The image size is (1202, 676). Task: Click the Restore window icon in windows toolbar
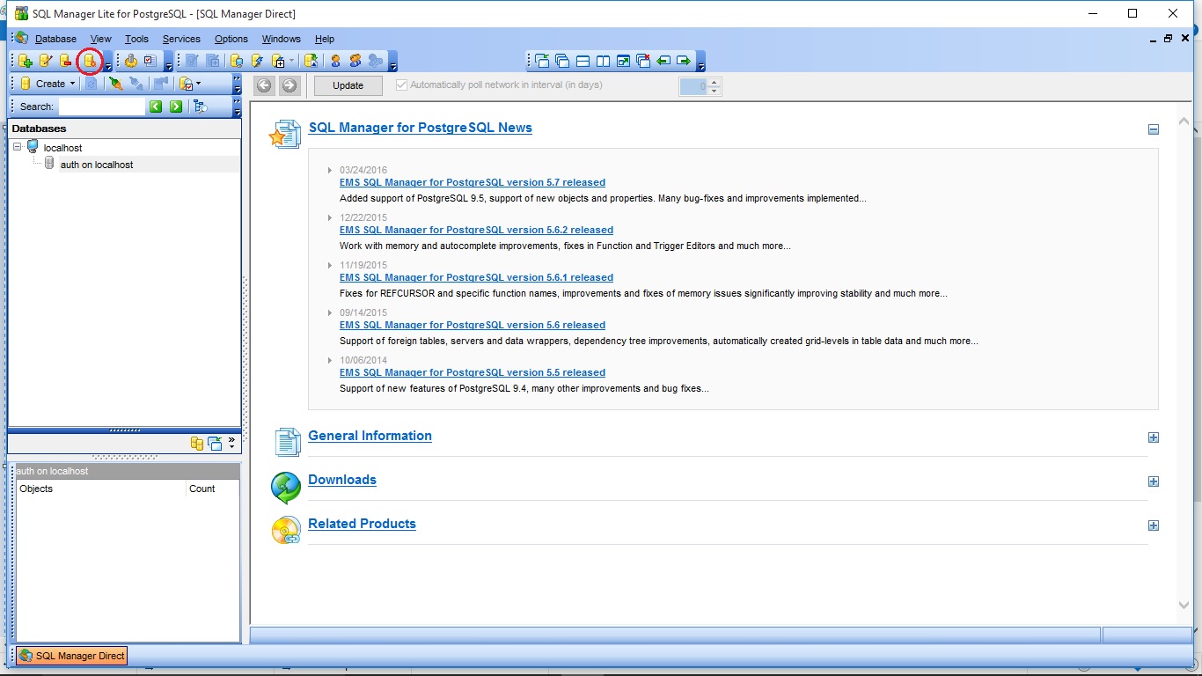pyautogui.click(x=623, y=61)
